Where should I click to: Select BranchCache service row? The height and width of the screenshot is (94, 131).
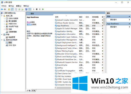click(x=79, y=65)
